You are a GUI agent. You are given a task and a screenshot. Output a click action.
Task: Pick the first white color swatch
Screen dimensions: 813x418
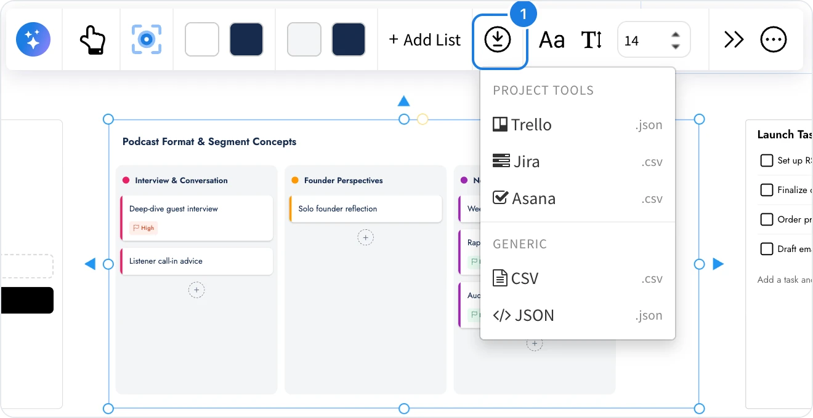(x=202, y=39)
